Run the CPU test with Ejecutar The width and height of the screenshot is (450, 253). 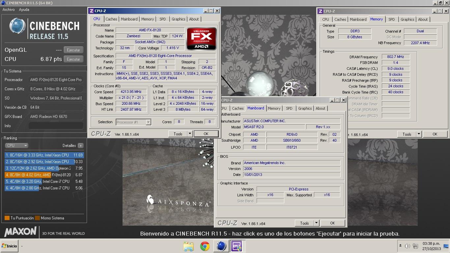click(x=73, y=59)
